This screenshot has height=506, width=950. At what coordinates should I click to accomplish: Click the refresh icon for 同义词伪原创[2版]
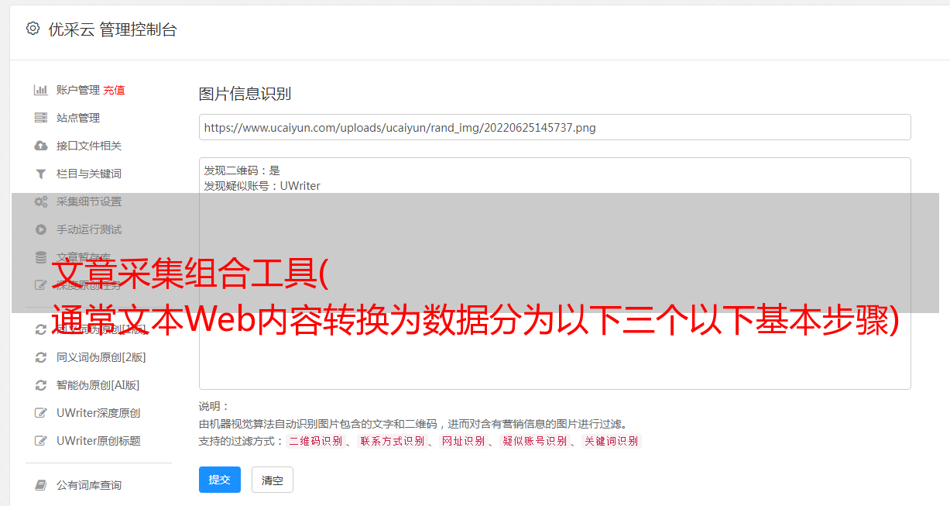[x=41, y=357]
